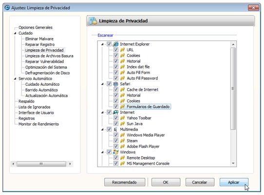
Task: Click the key icon next to Yahoo Toolbar
Action: click(x=122, y=118)
